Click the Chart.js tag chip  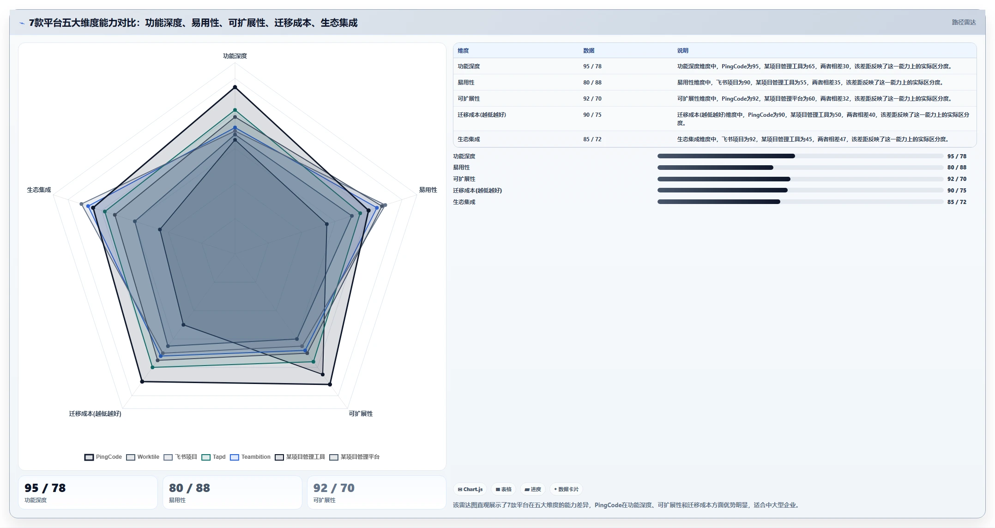470,489
